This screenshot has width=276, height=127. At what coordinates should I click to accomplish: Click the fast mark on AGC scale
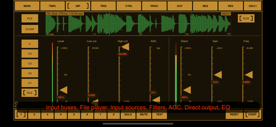[x=158, y=48]
